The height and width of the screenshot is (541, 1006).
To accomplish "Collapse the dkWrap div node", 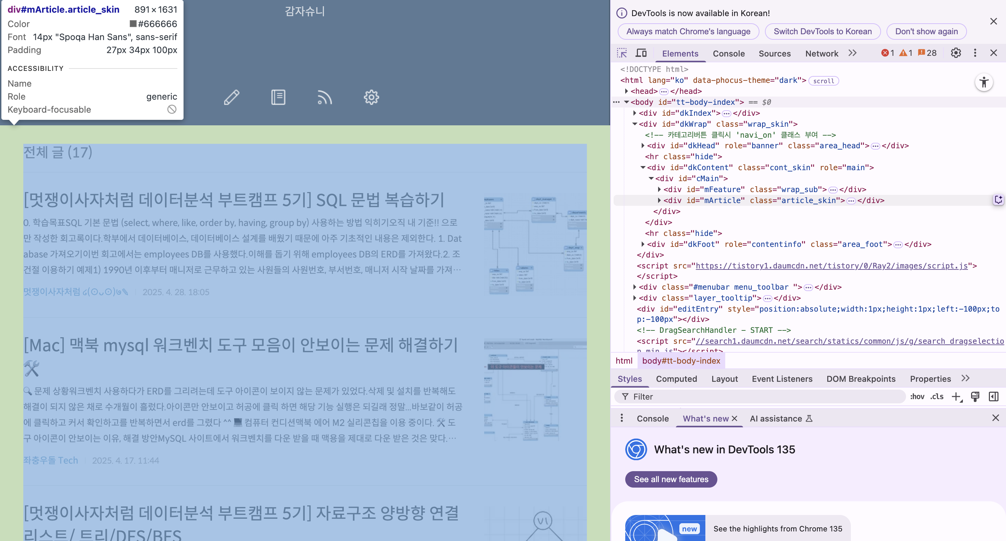I will click(x=634, y=124).
